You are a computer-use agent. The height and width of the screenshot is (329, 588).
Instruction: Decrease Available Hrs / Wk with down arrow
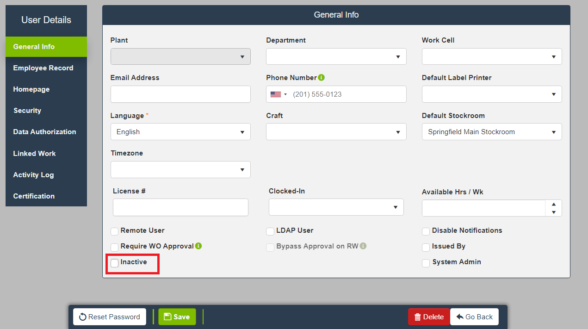554,212
